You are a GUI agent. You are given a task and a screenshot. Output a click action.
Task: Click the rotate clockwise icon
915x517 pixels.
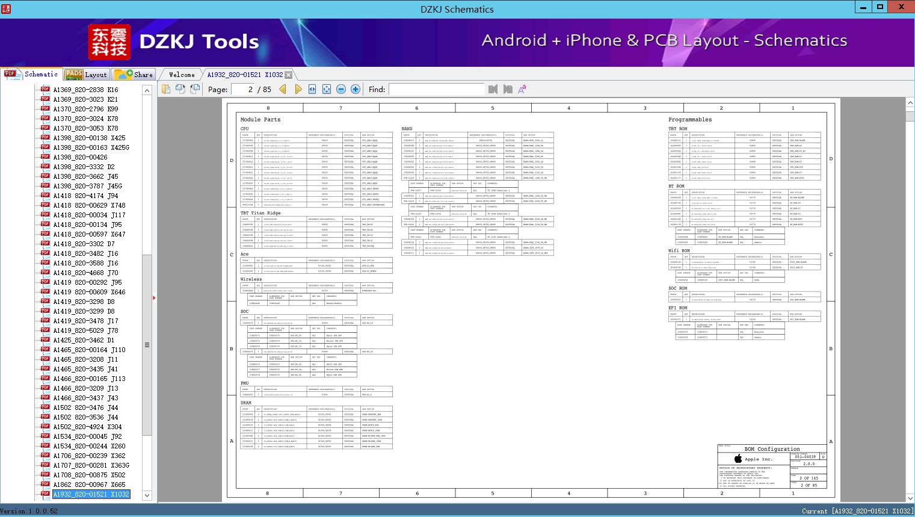[x=195, y=89]
